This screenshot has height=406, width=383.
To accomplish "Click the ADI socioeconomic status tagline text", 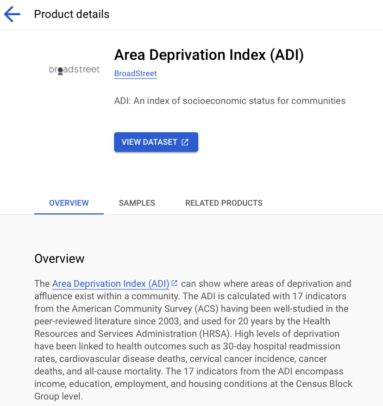I will pos(230,101).
